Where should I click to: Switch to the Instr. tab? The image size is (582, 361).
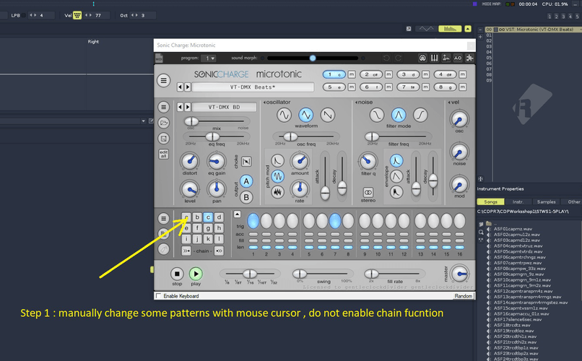518,201
